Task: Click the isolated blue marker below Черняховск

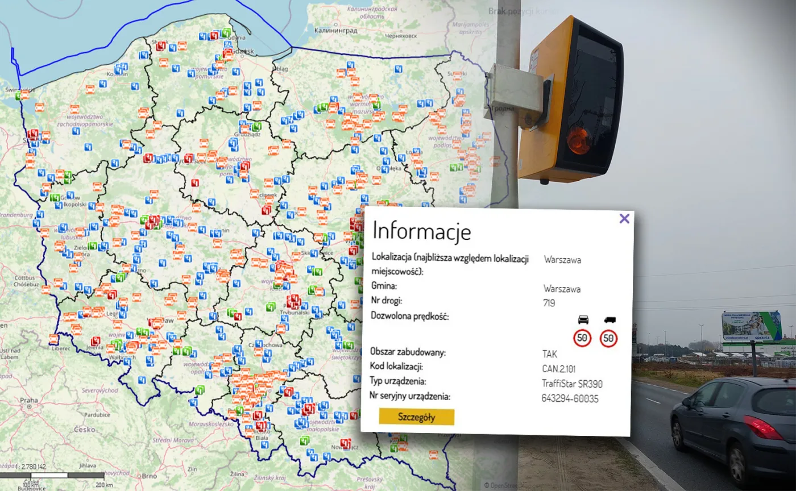Action: tap(400, 69)
